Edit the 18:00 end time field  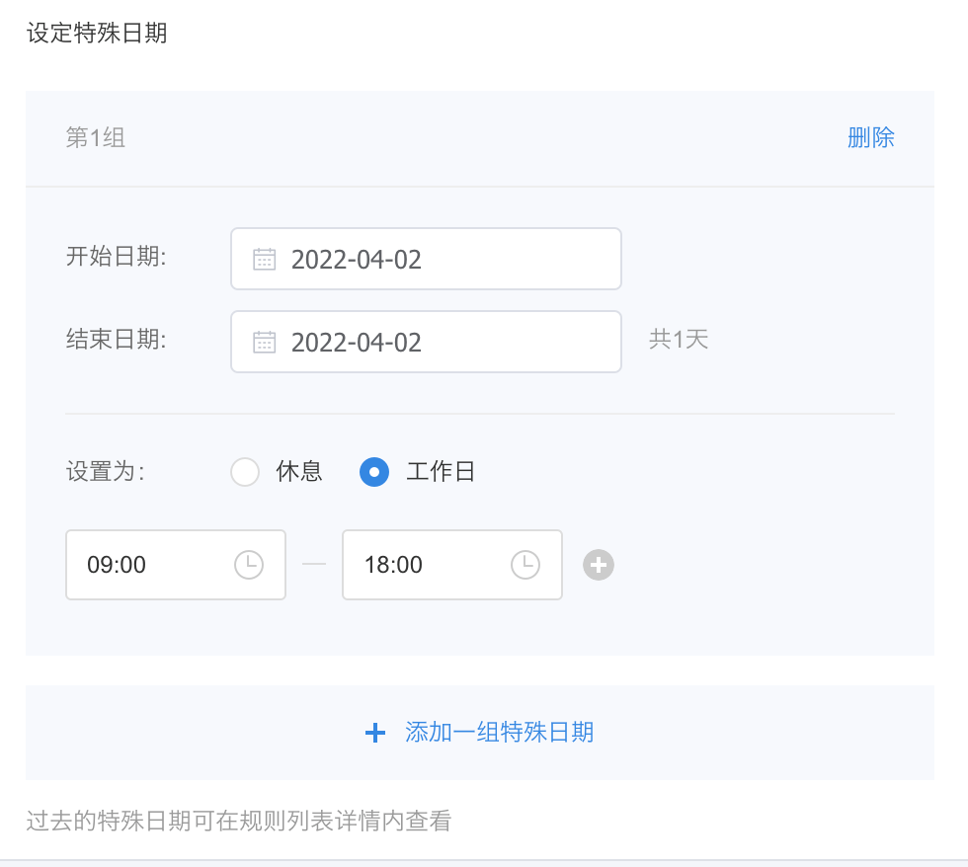(452, 565)
